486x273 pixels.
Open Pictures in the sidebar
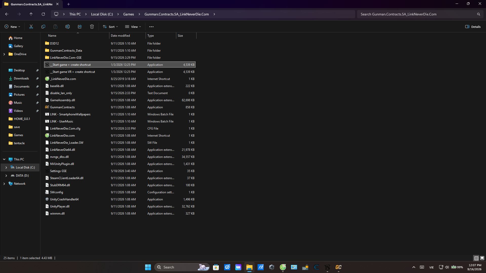[19, 95]
